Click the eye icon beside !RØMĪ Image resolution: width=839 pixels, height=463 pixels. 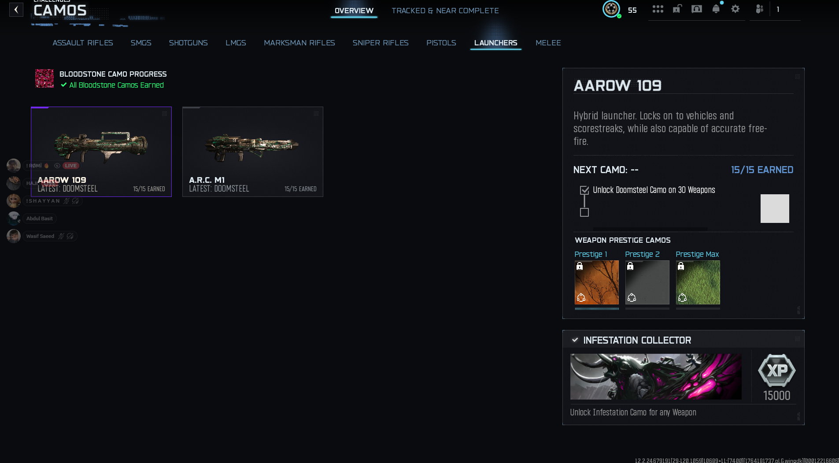tap(57, 166)
